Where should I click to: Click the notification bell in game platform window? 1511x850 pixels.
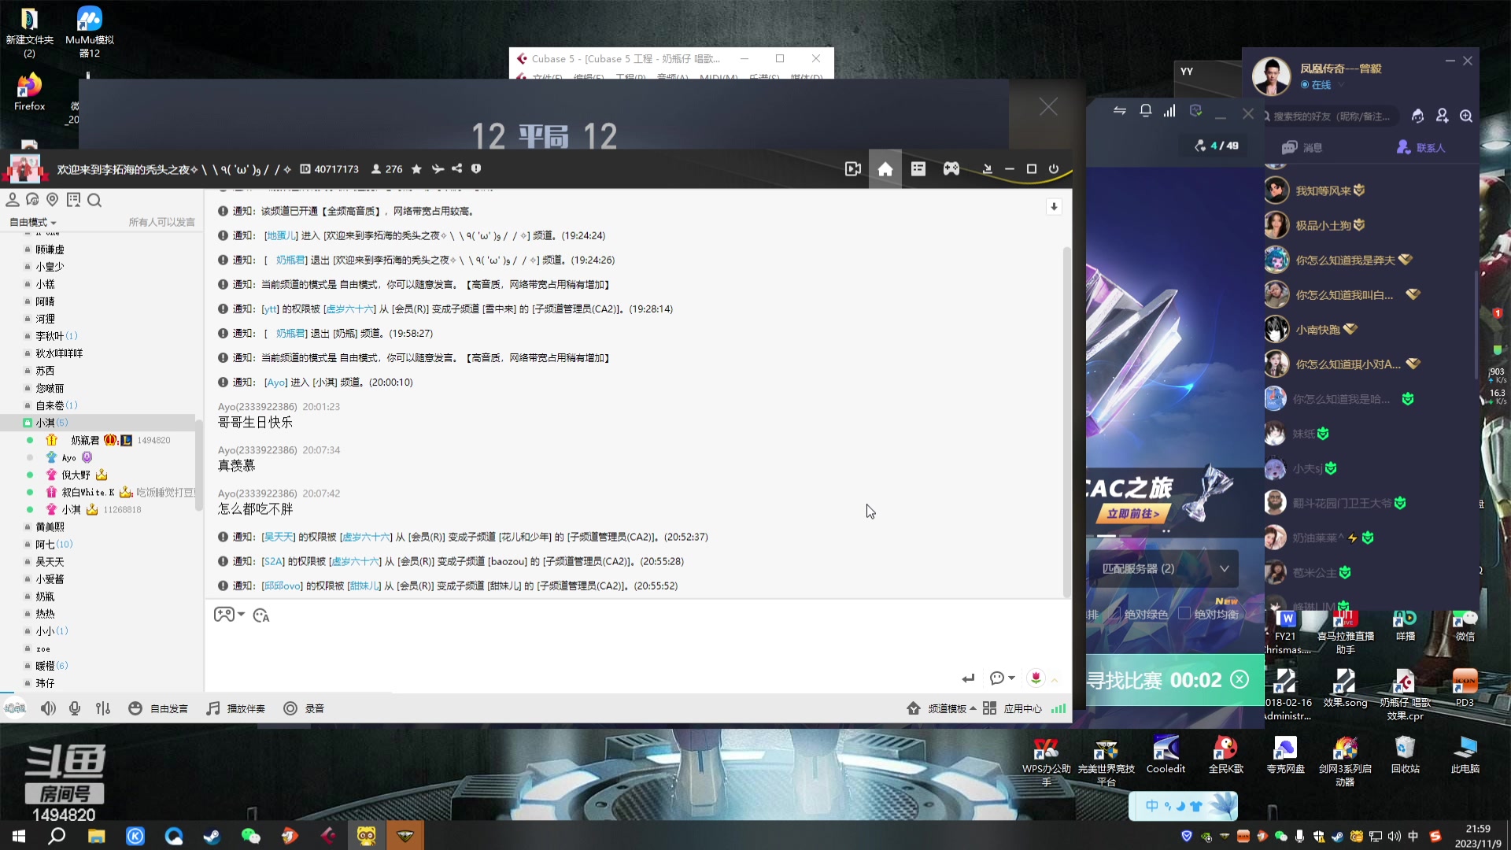[1146, 111]
